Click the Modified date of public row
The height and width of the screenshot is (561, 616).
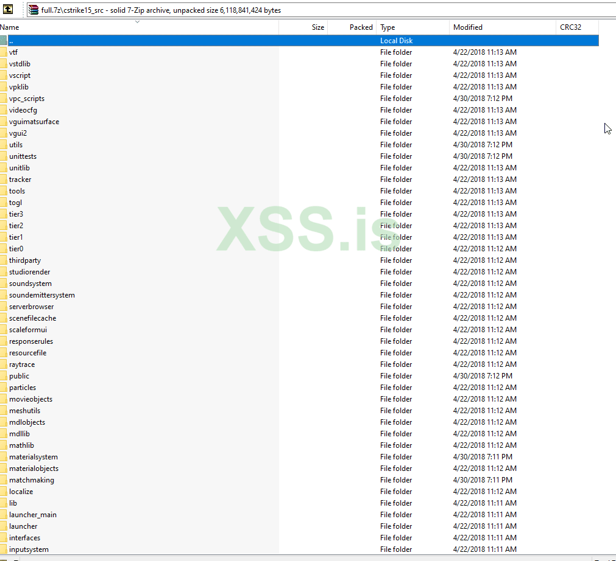pyautogui.click(x=483, y=376)
